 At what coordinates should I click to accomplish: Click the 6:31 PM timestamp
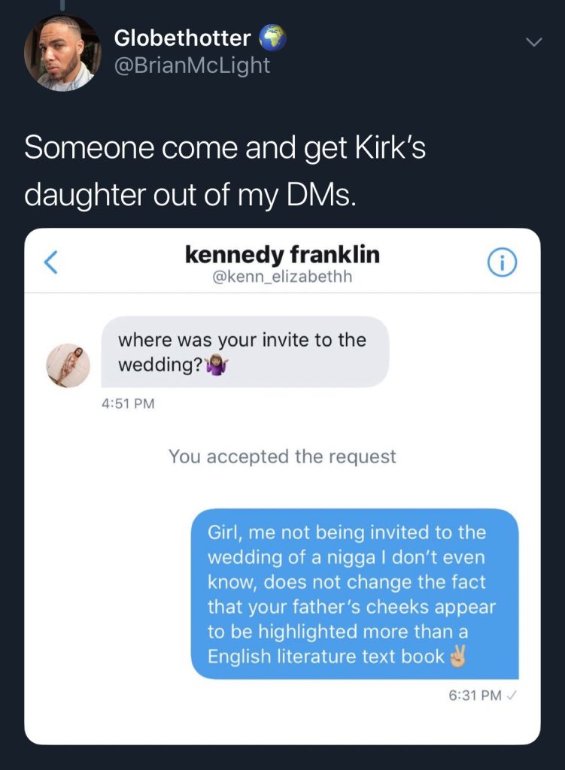point(475,696)
